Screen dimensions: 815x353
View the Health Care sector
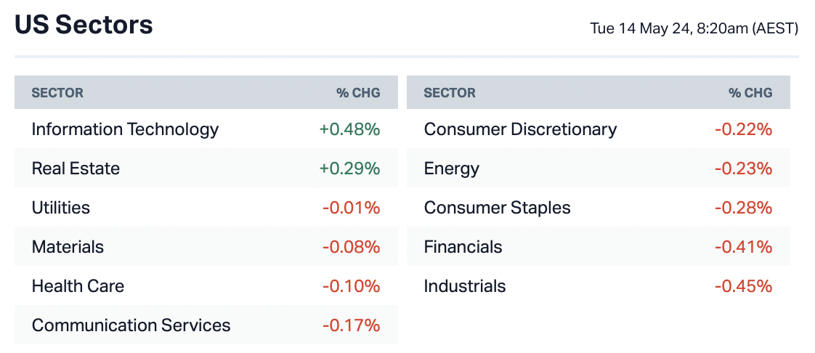pyautogui.click(x=78, y=286)
